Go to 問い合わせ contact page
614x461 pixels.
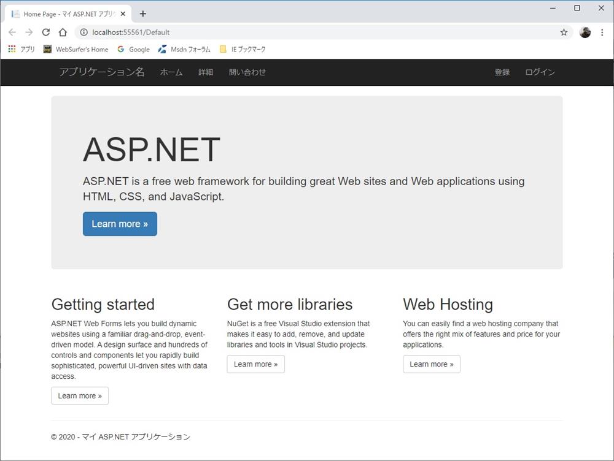click(247, 72)
